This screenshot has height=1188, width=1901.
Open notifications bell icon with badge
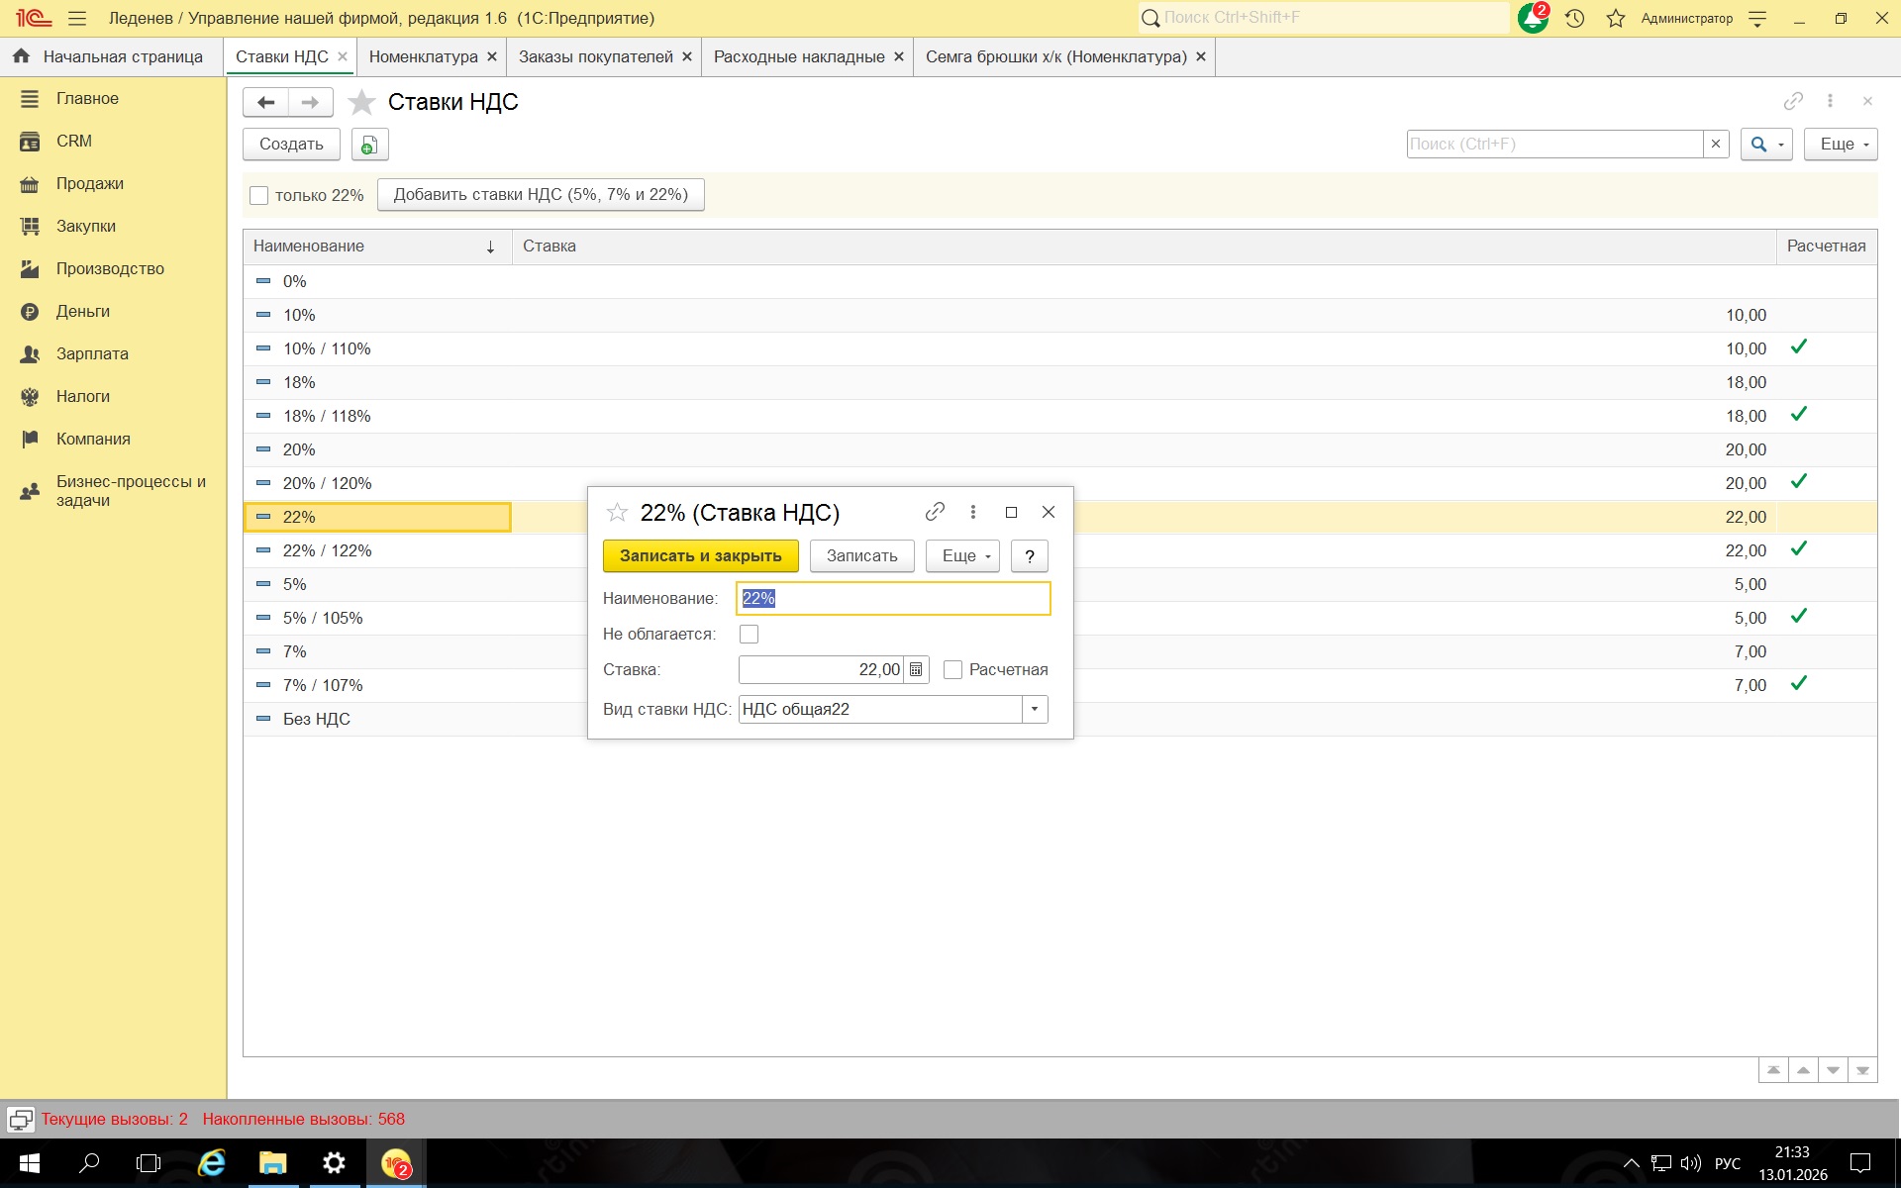1532,18
